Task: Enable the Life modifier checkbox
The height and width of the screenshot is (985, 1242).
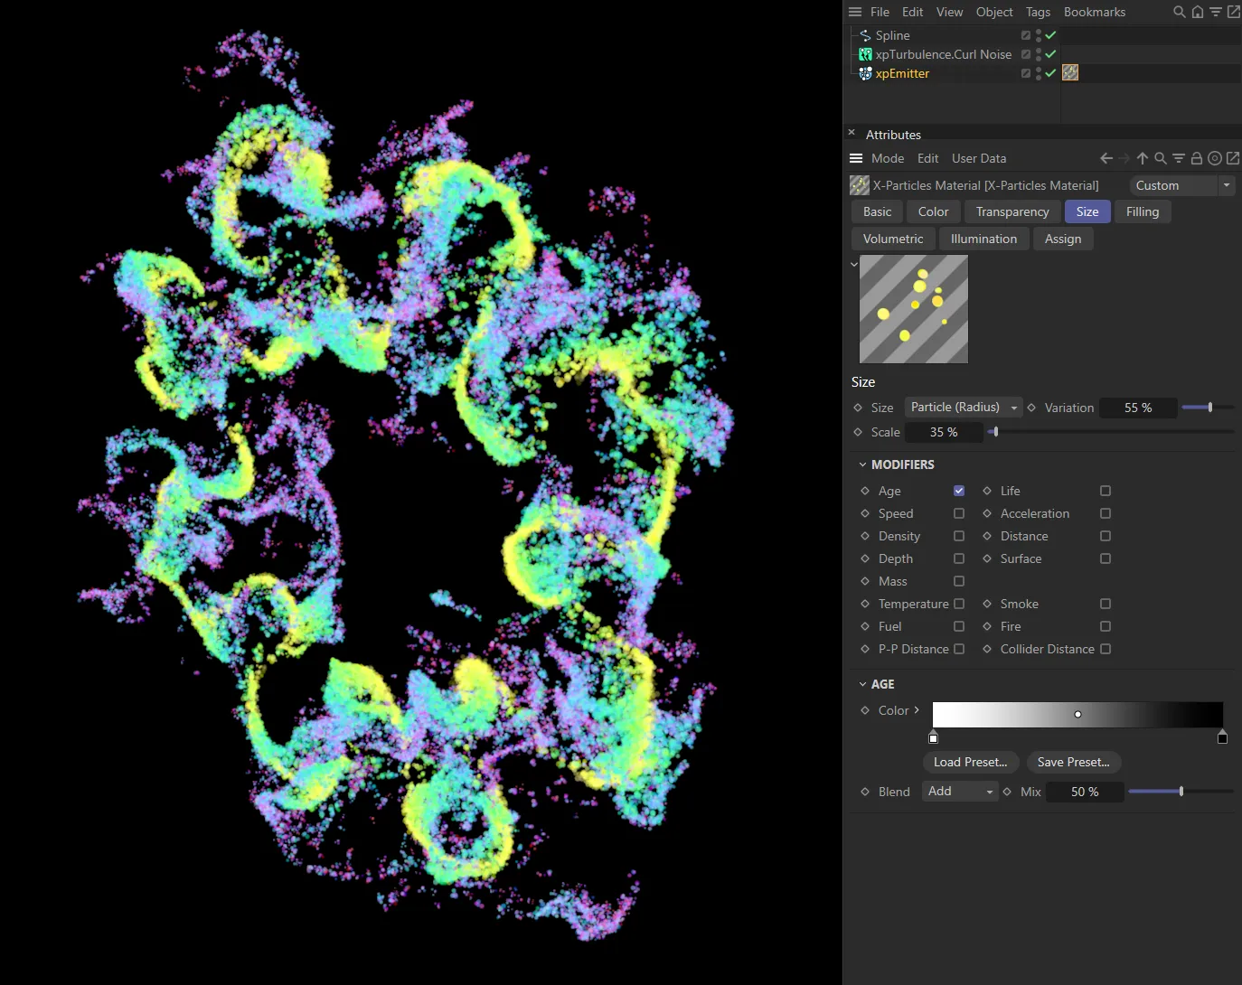Action: tap(1105, 491)
